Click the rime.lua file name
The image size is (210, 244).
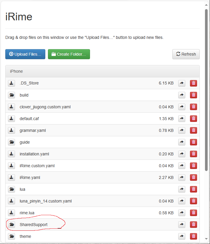(27, 213)
